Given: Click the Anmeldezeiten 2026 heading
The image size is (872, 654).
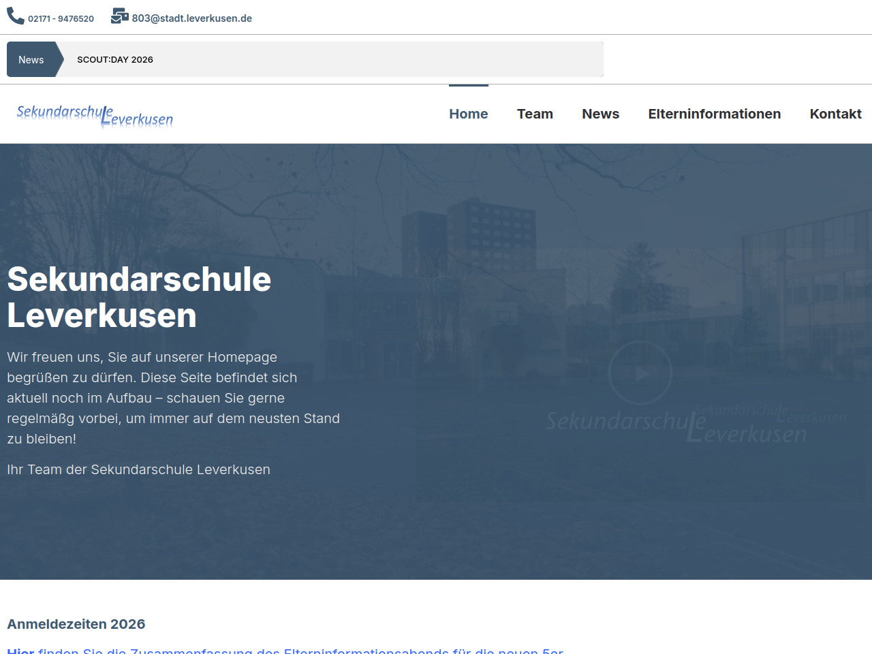Looking at the screenshot, I should tap(76, 624).
